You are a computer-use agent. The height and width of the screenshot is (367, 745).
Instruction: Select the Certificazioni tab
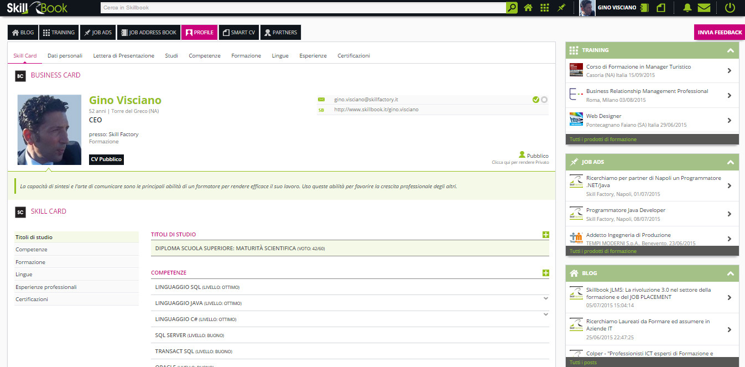[x=354, y=56]
